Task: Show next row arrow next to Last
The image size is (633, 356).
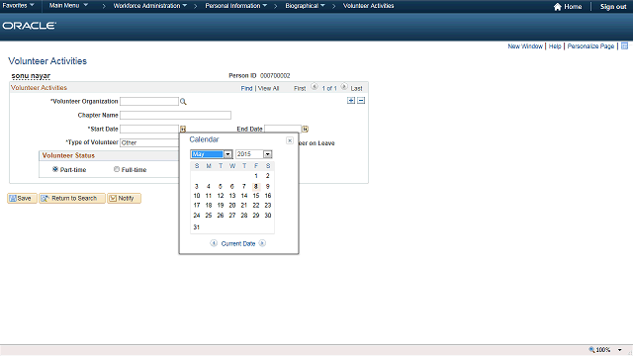Action: pos(344,87)
